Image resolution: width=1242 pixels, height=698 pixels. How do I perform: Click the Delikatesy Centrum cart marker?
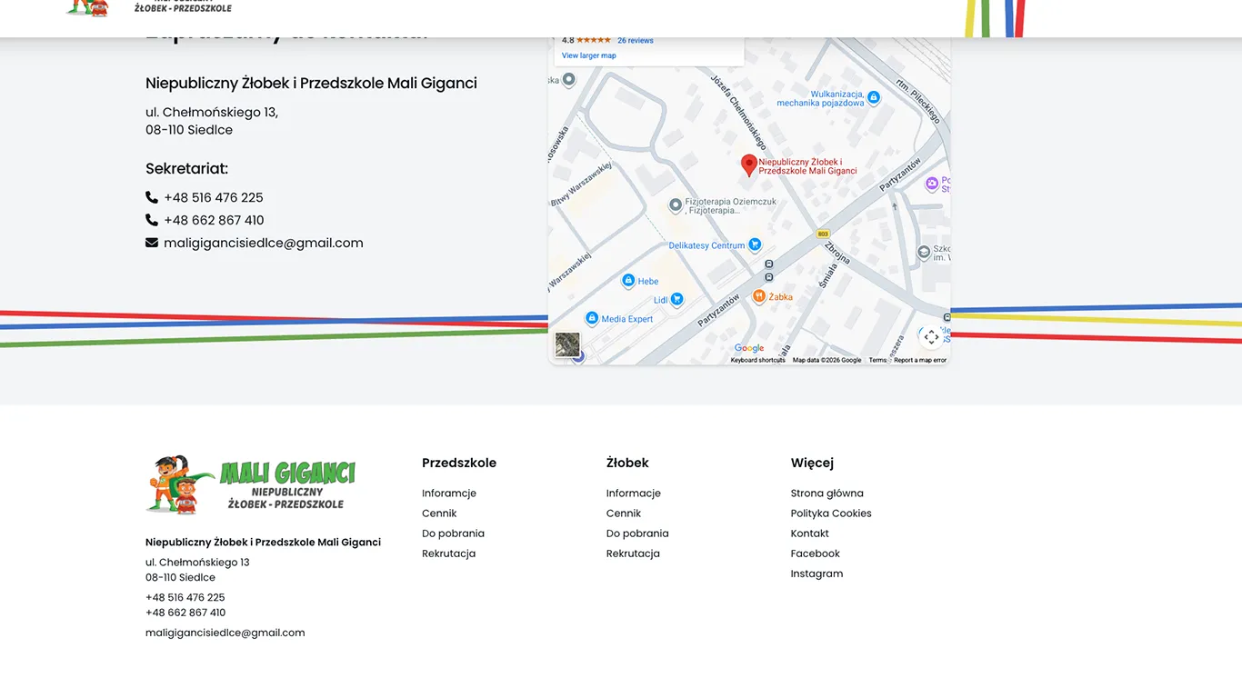coord(754,244)
